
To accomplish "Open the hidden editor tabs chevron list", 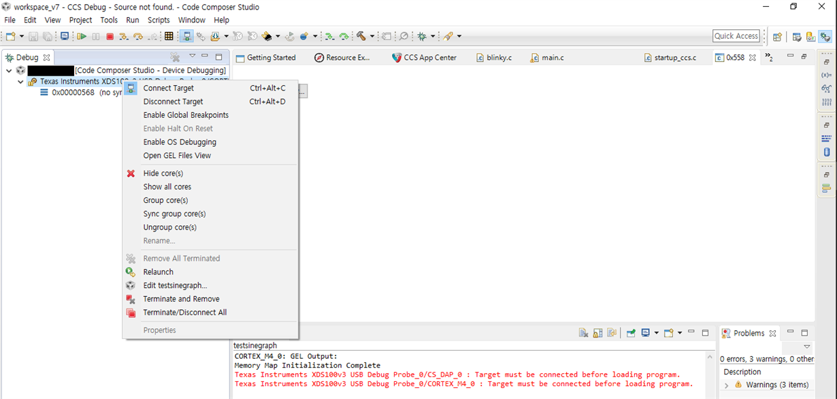I will click(x=769, y=57).
